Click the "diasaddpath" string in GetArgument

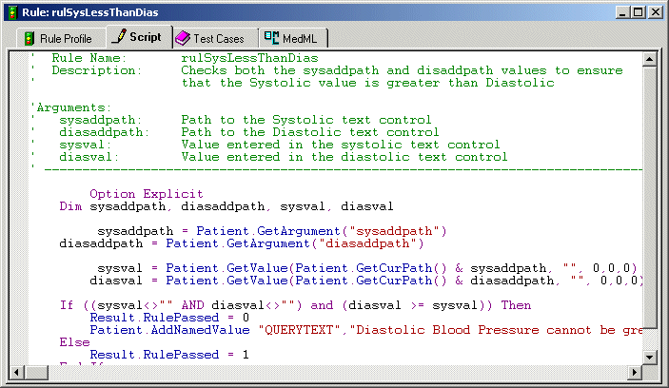pos(367,243)
